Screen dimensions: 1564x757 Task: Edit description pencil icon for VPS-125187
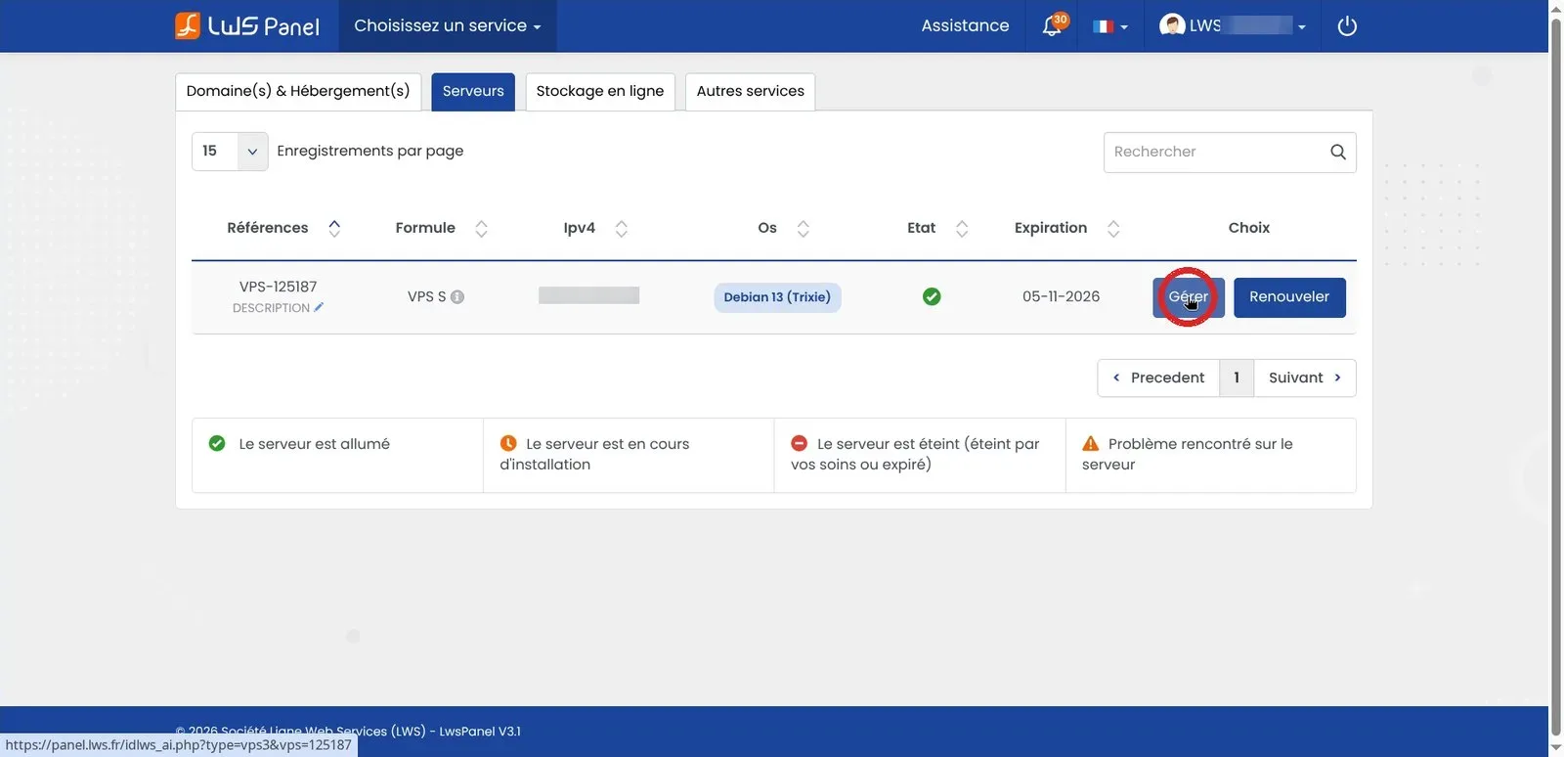pos(319,307)
